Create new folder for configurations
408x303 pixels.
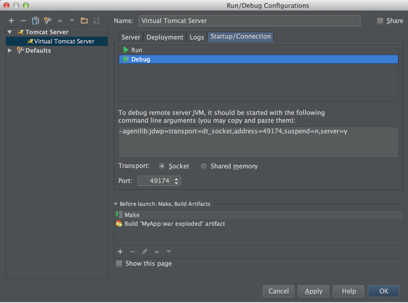pyautogui.click(x=84, y=20)
